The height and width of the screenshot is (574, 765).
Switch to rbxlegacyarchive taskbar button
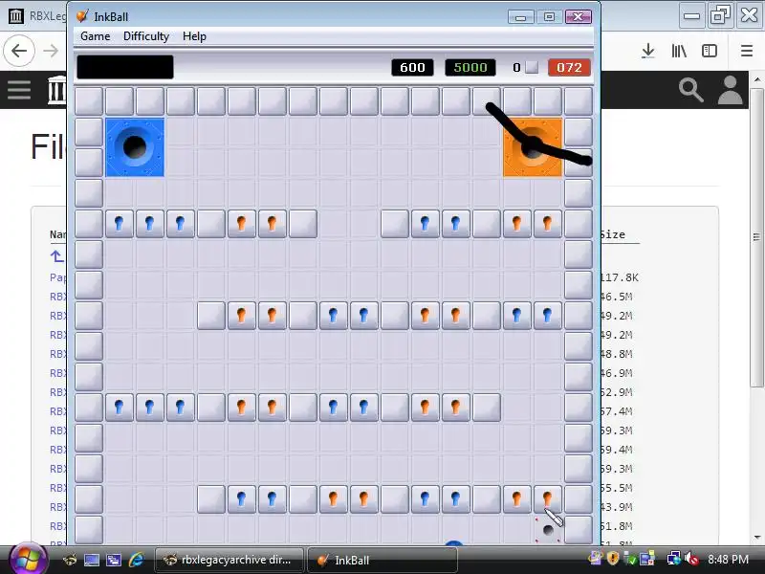229,560
